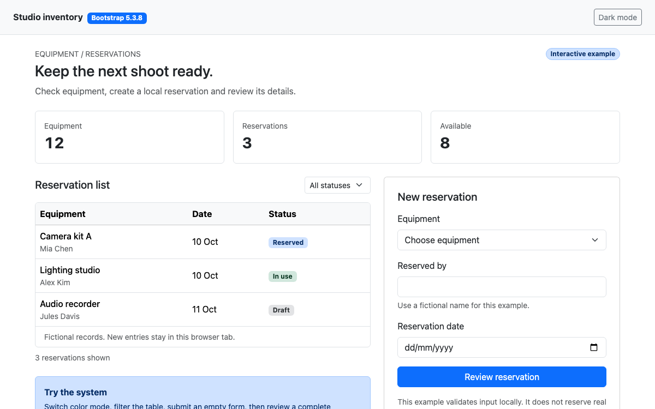Click the Audio recorder row name
This screenshot has width=655, height=409.
[x=70, y=304]
